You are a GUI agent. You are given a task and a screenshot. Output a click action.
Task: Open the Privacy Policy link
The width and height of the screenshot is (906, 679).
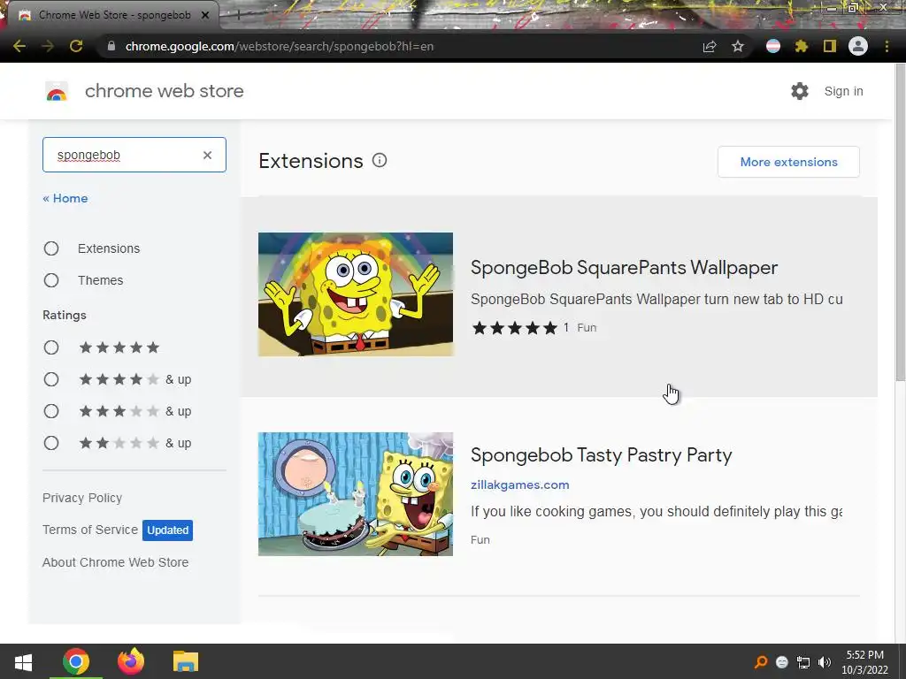pyautogui.click(x=82, y=498)
